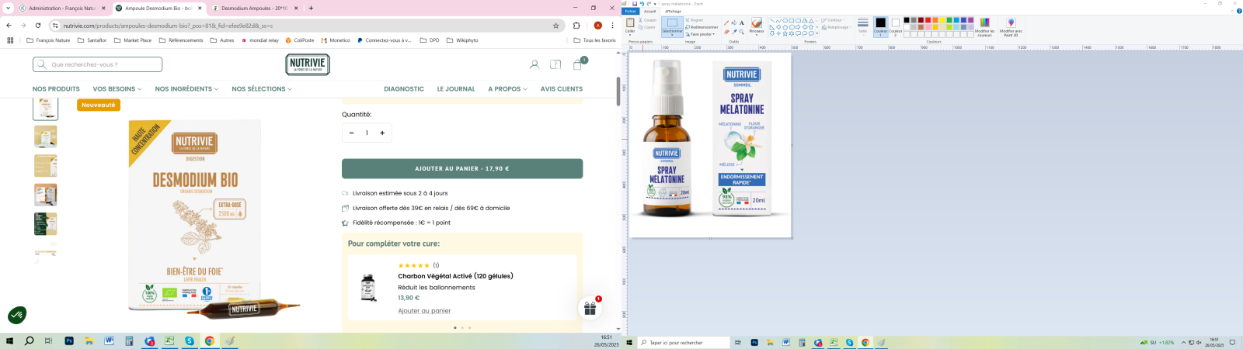Switch to Accueil tab in Paint

649,11
